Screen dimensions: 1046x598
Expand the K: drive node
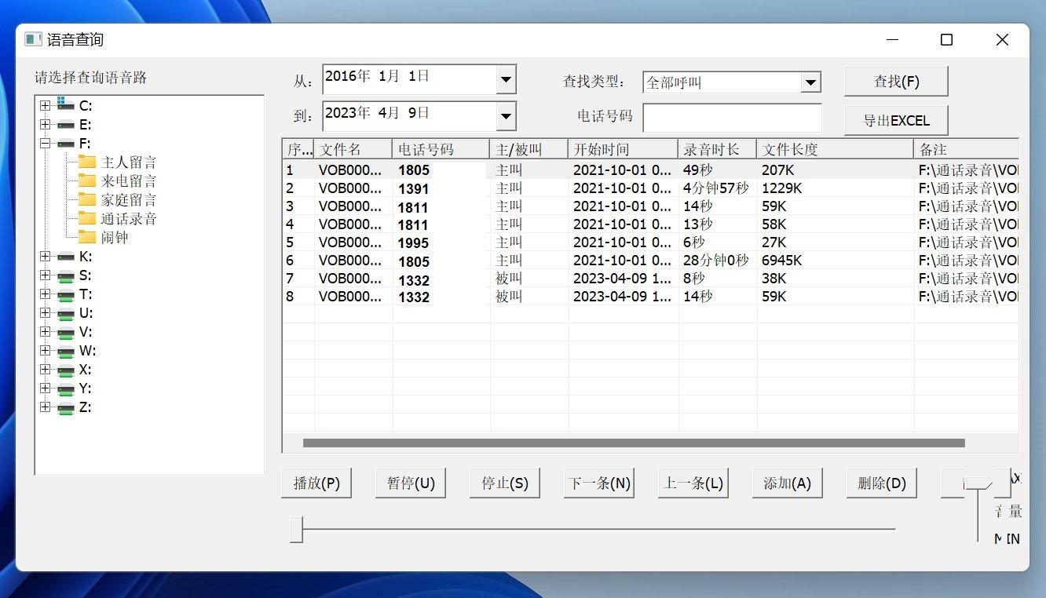coord(45,256)
